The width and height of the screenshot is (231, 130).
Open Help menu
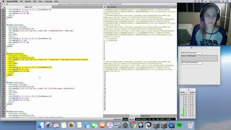56,1
